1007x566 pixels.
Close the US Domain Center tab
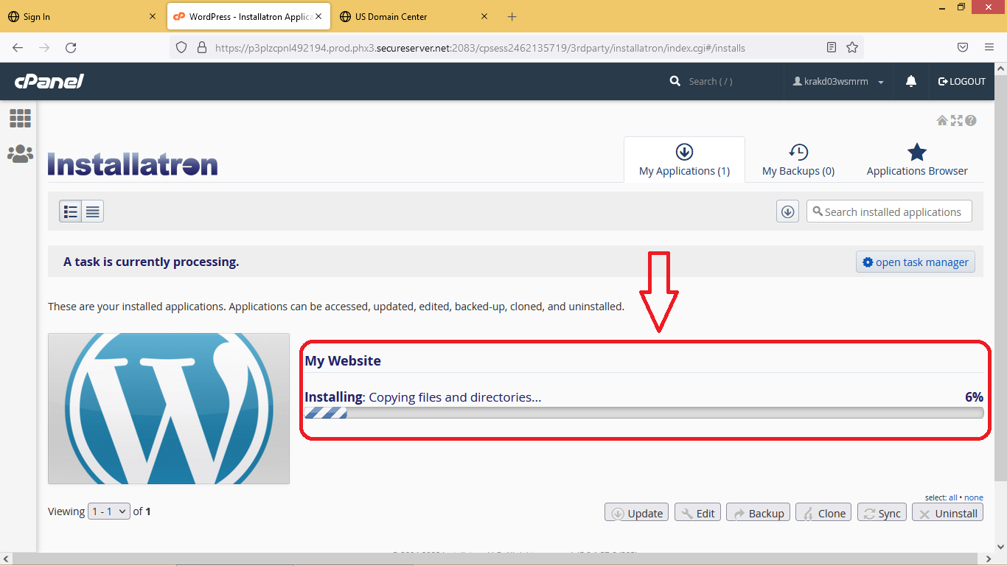484,16
